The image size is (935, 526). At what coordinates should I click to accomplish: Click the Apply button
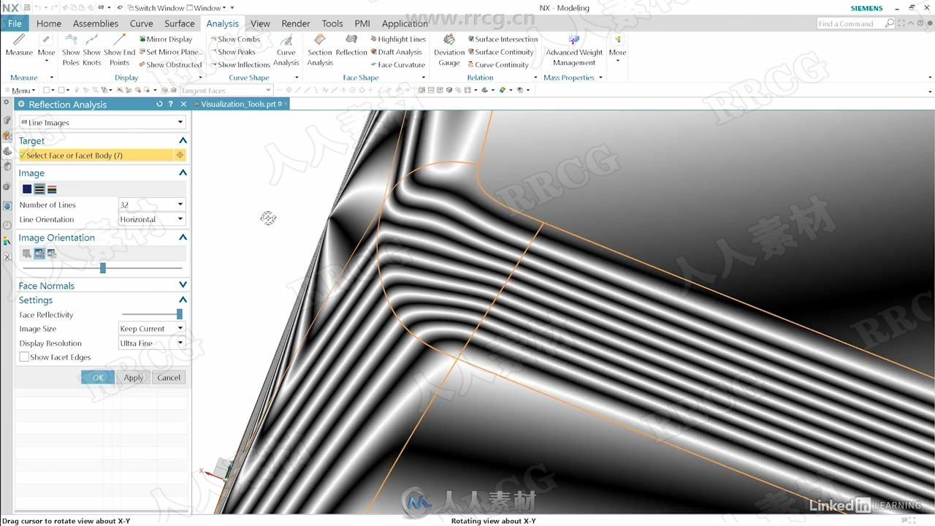[x=134, y=378]
